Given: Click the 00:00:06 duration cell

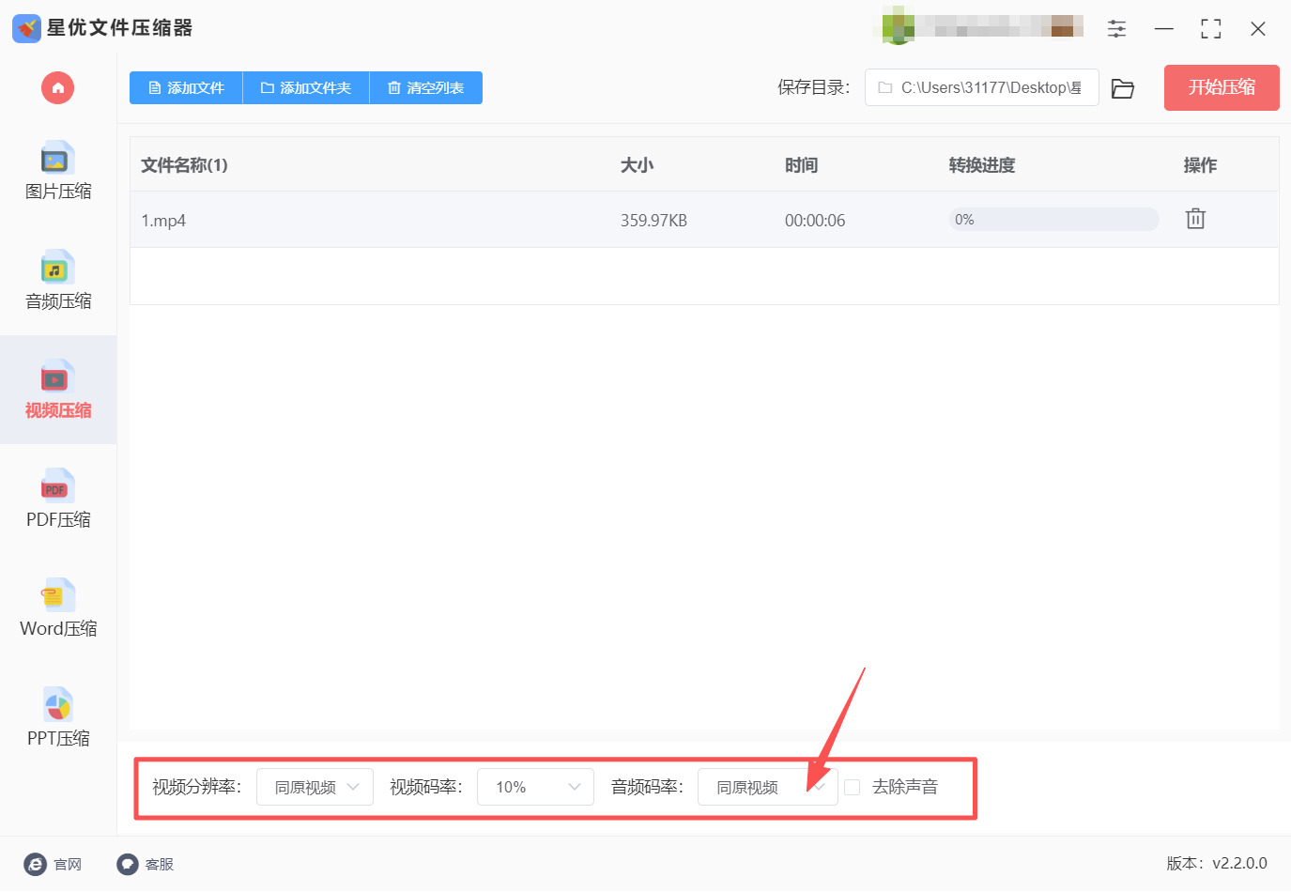Looking at the screenshot, I should 815,221.
